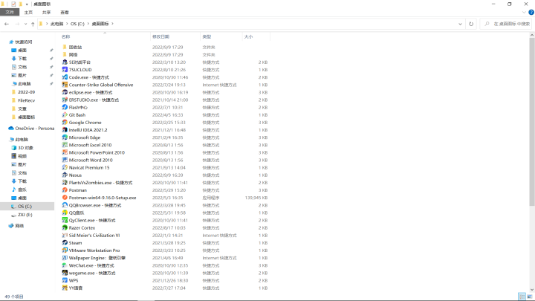Screen dimensions: 535x301
Task: Click the properties checkmark in quick access toolbar
Action: [13, 4]
